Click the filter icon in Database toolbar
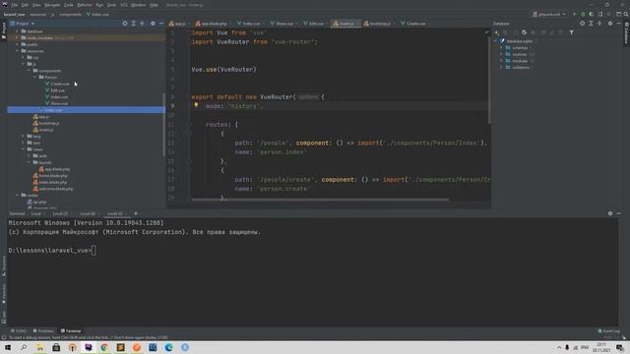 pos(571,32)
